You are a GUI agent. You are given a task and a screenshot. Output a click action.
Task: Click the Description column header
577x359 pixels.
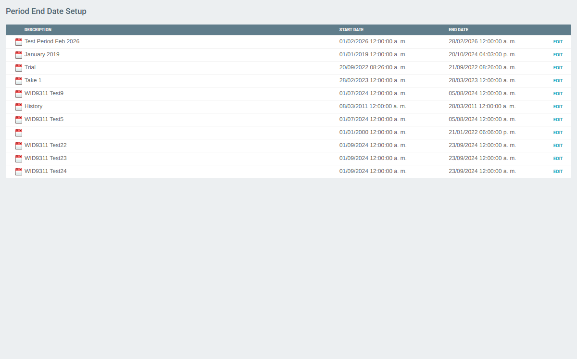pos(38,30)
